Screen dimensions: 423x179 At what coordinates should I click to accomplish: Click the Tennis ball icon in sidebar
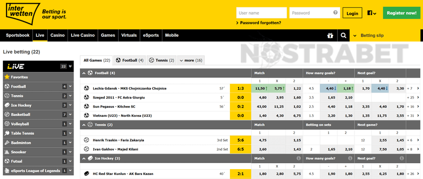click(x=7, y=96)
